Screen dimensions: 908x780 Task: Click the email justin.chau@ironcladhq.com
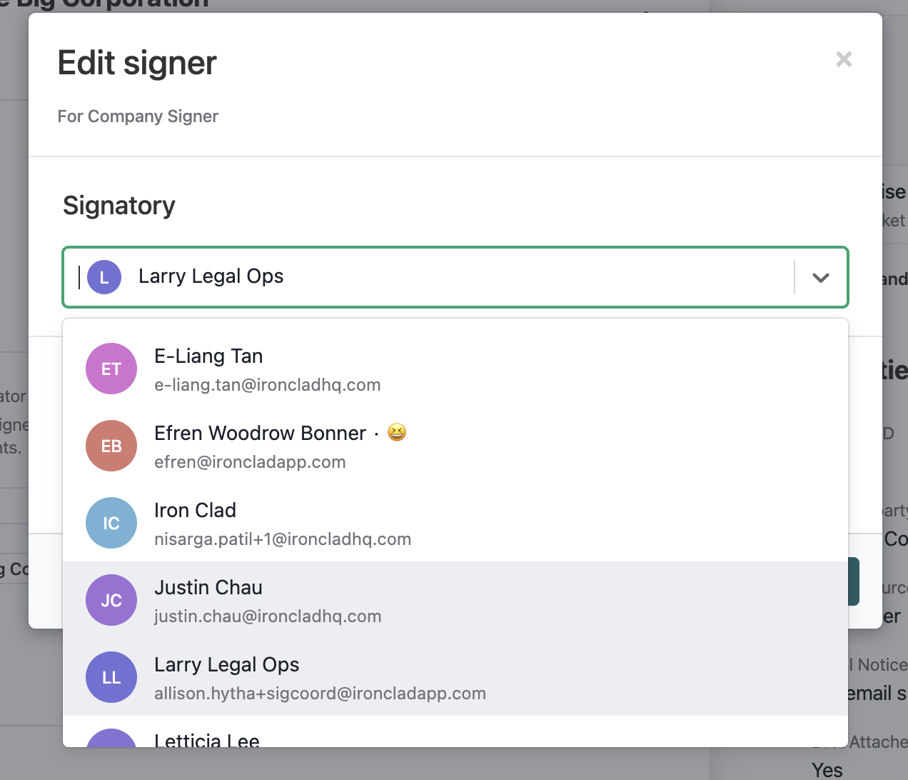point(268,616)
